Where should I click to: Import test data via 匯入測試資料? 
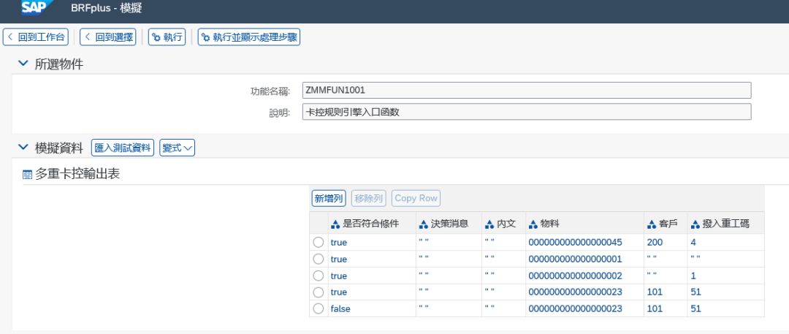(122, 148)
